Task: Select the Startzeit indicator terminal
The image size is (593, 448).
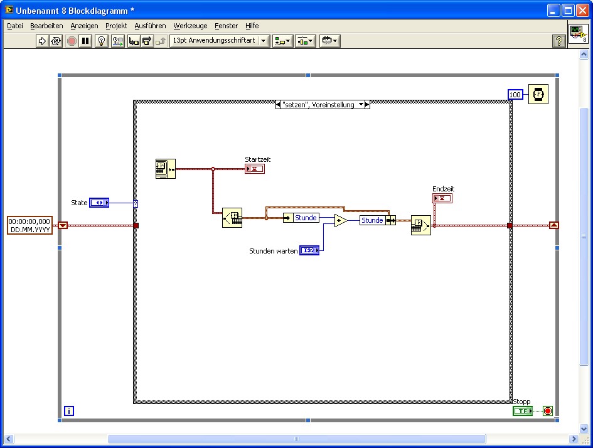Action: click(x=255, y=169)
